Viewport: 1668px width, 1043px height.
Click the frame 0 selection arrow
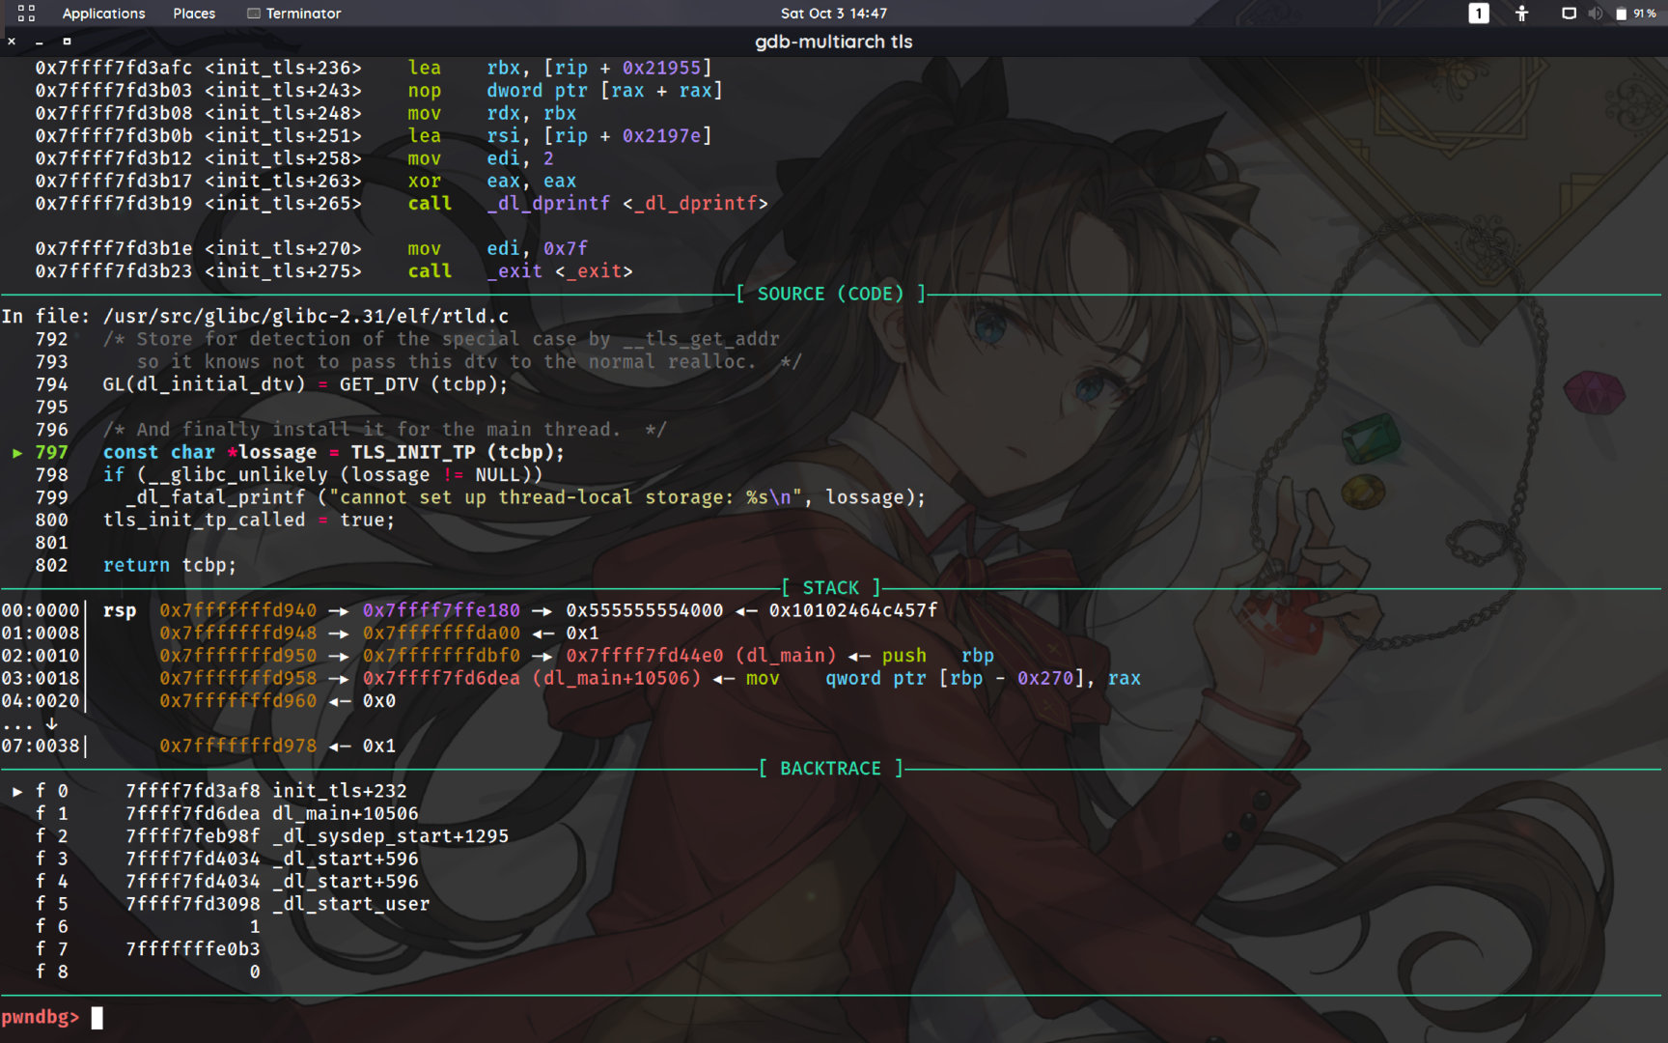click(17, 791)
